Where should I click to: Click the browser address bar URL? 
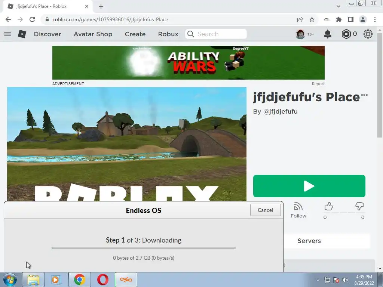[110, 19]
